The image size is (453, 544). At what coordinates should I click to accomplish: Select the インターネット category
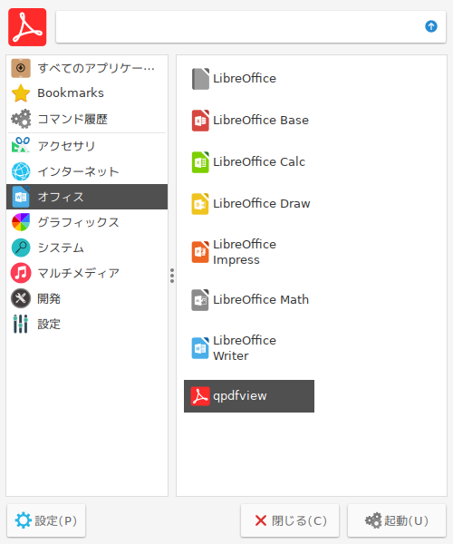(87, 171)
